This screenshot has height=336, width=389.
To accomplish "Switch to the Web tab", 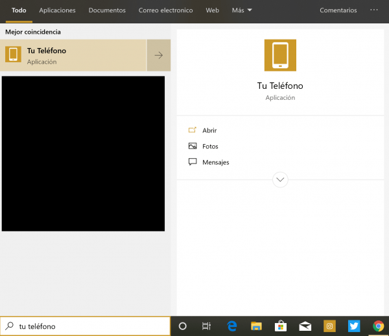I will 213,10.
